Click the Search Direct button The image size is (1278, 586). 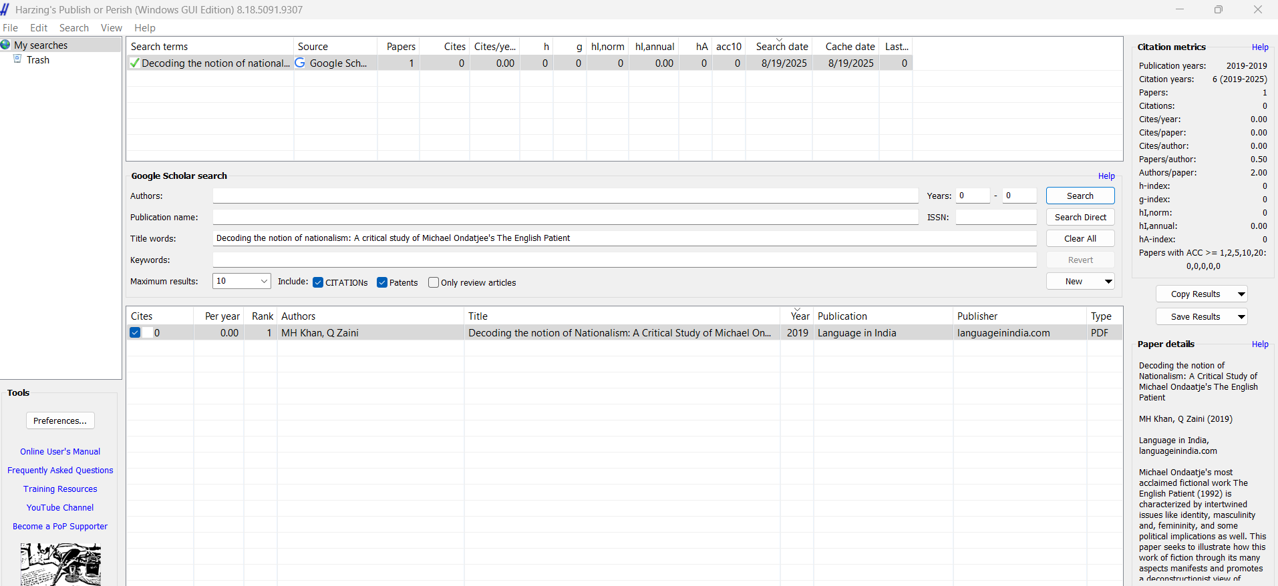pyautogui.click(x=1080, y=218)
